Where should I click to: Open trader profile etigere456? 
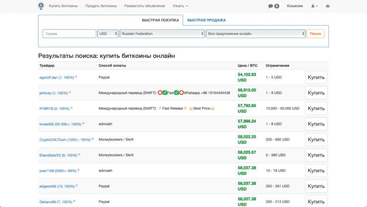click(57, 186)
